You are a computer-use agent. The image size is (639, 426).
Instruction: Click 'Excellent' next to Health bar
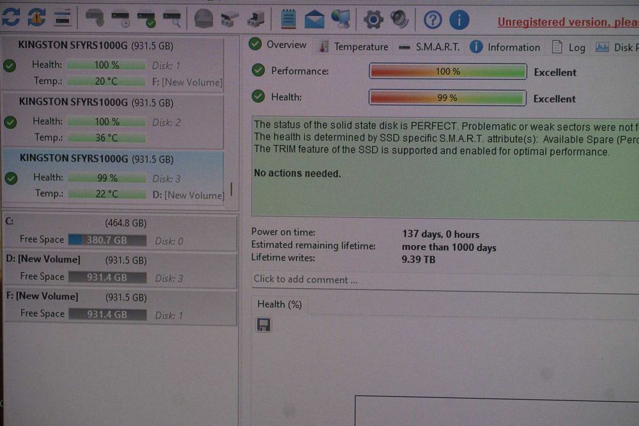[554, 99]
